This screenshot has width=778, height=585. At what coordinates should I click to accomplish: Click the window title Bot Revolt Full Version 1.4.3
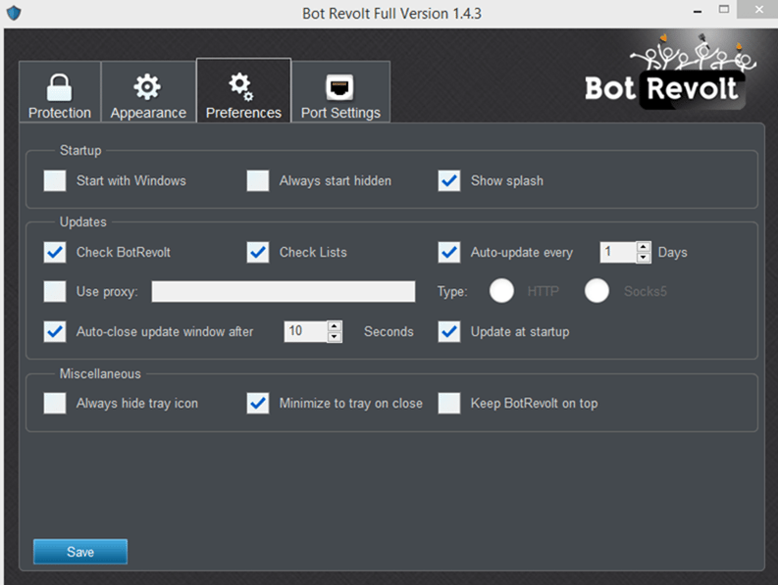point(391,14)
